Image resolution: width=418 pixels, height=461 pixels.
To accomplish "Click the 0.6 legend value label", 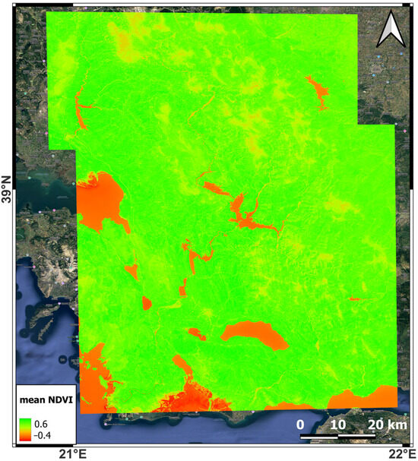I will click(40, 424).
